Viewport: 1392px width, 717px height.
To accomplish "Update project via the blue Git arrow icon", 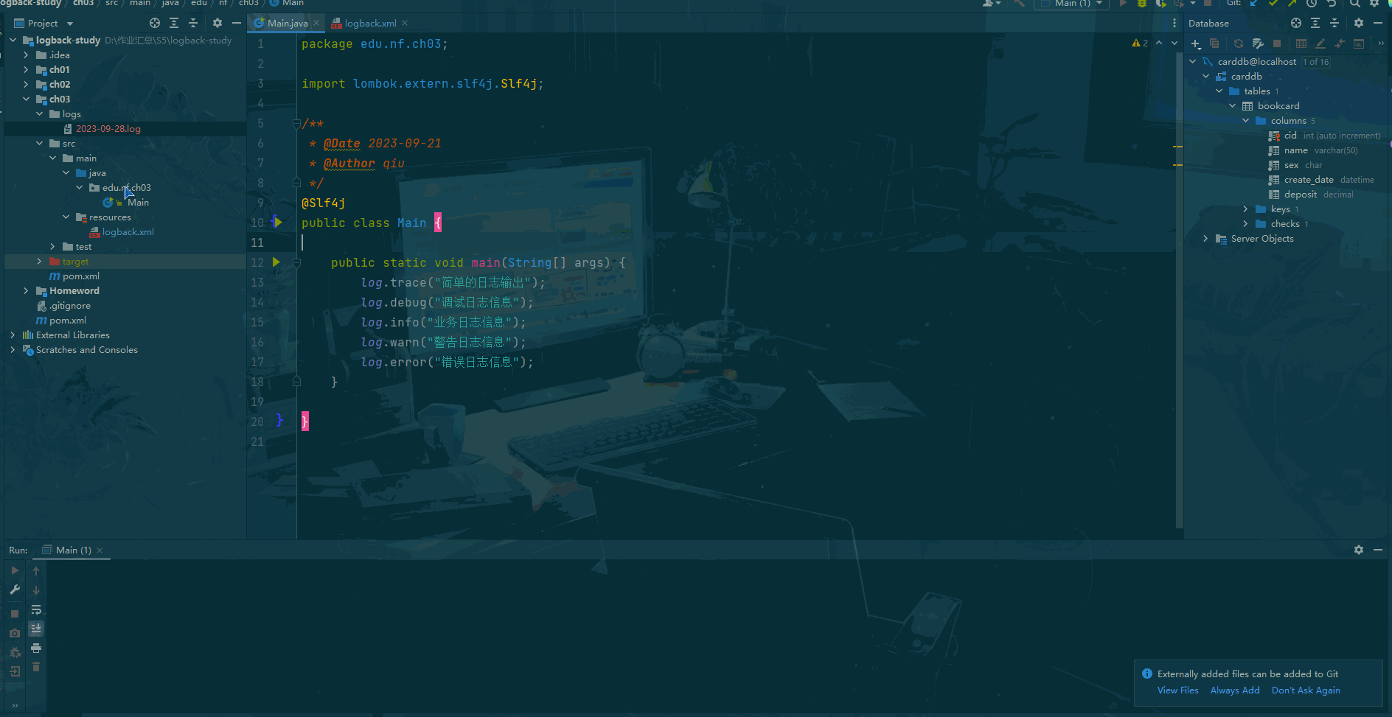I will (x=1253, y=4).
